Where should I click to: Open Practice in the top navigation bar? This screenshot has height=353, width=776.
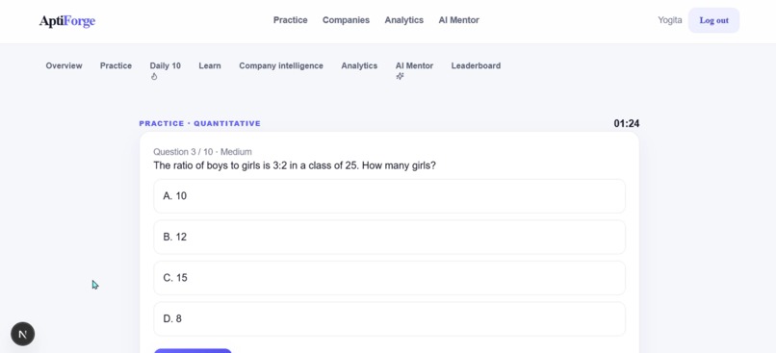(x=291, y=20)
